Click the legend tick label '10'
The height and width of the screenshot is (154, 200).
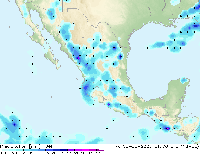(x=39, y=153)
